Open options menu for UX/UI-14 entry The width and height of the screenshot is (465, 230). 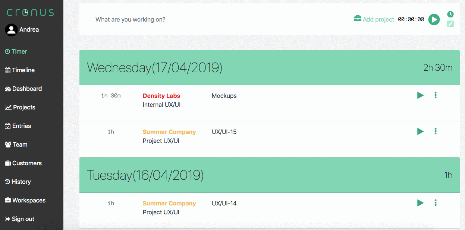(x=436, y=203)
